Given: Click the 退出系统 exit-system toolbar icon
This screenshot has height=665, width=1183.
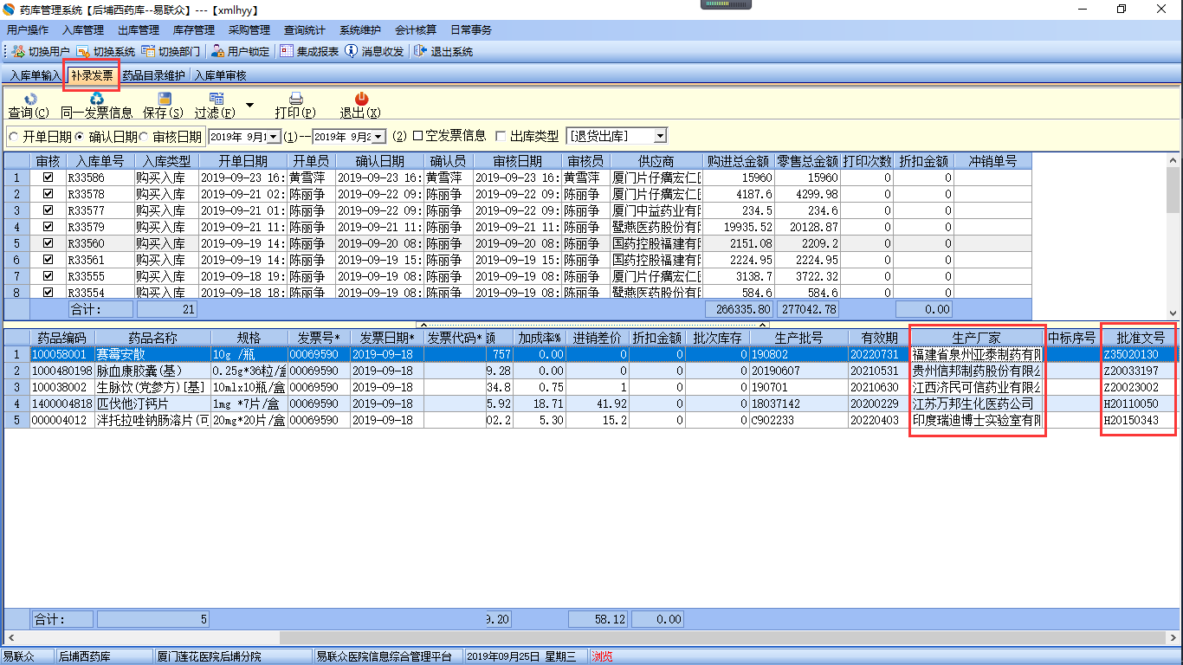Looking at the screenshot, I should 421,51.
